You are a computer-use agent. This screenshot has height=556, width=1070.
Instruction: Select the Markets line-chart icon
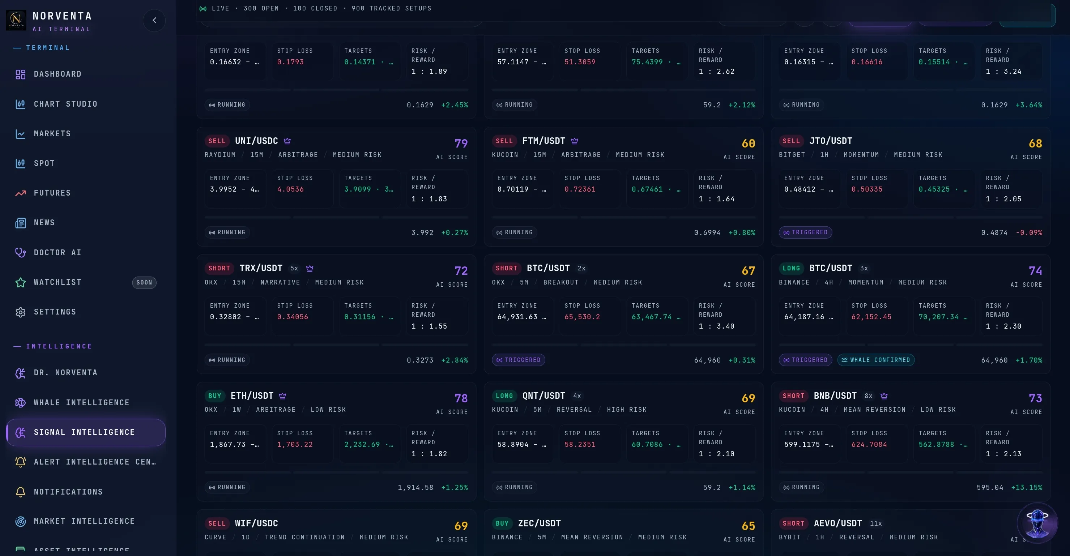click(x=20, y=134)
